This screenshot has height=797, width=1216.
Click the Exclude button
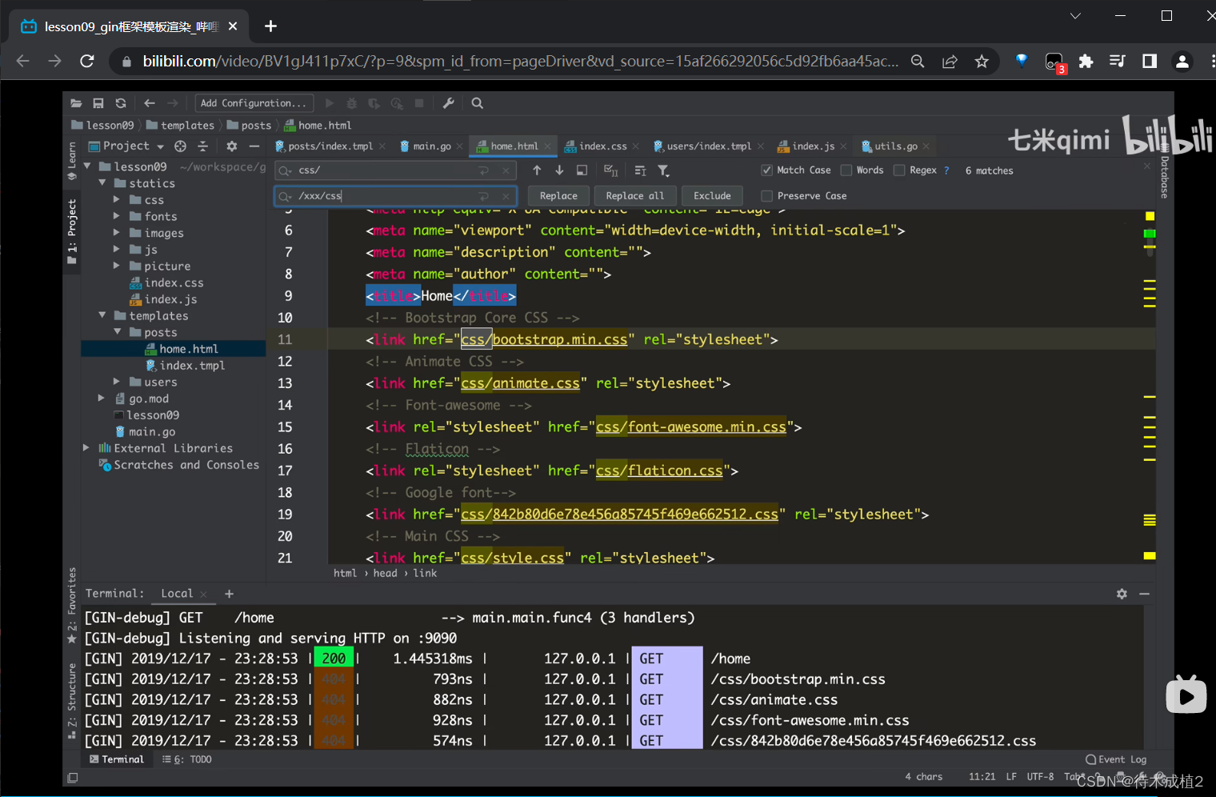712,196
